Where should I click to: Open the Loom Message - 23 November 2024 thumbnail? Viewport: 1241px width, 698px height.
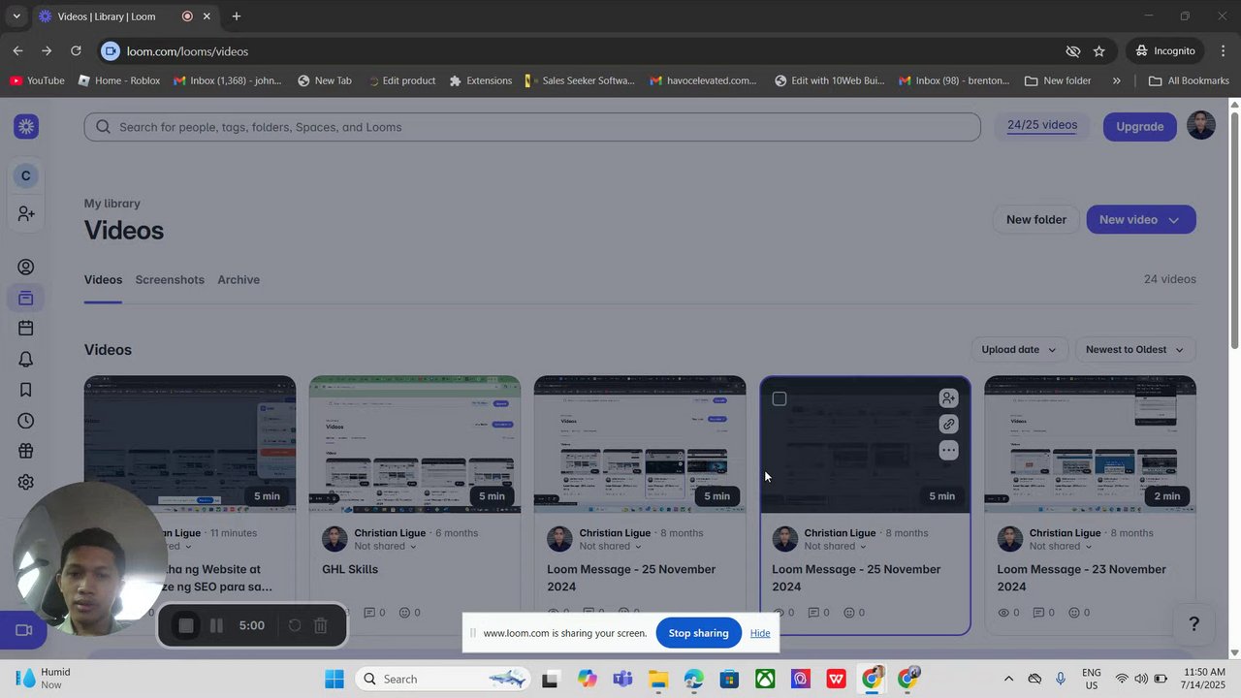point(1090,445)
